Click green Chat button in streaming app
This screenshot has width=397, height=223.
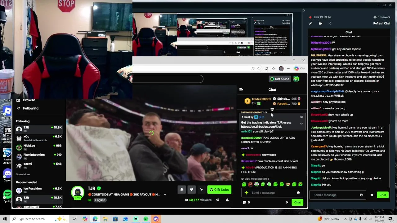tap(382, 195)
